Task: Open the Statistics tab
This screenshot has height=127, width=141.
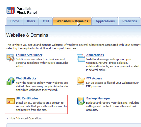Action: (129, 21)
